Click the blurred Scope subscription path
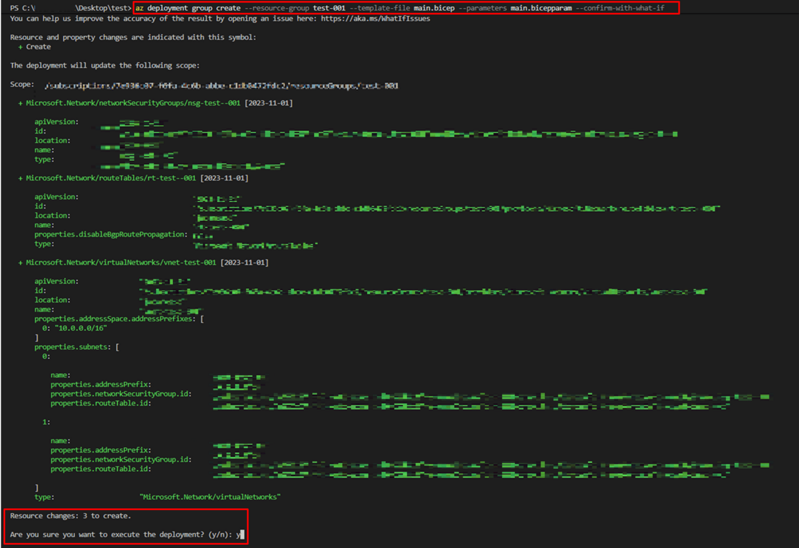The height and width of the screenshot is (548, 799). point(222,86)
